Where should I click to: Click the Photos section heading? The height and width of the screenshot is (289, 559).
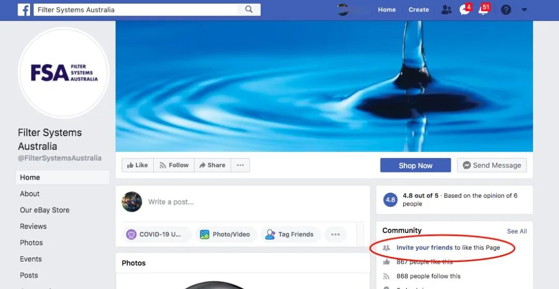134,263
